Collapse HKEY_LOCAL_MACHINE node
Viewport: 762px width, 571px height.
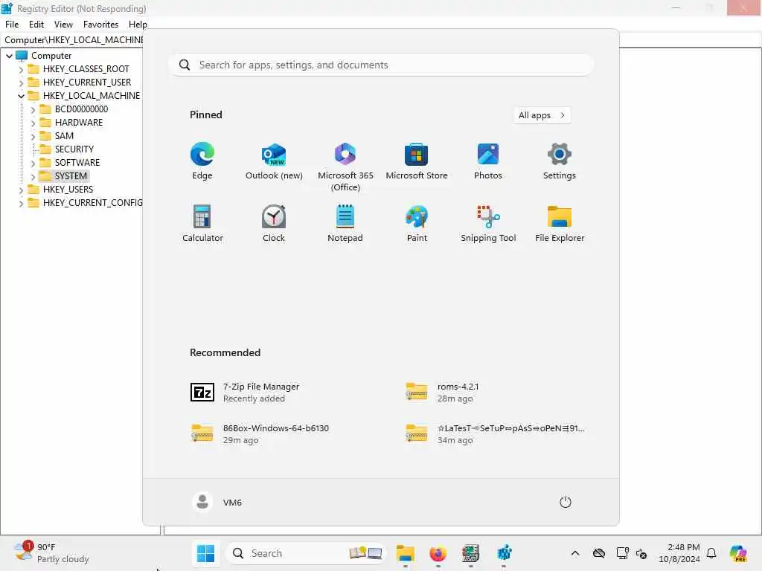click(21, 96)
